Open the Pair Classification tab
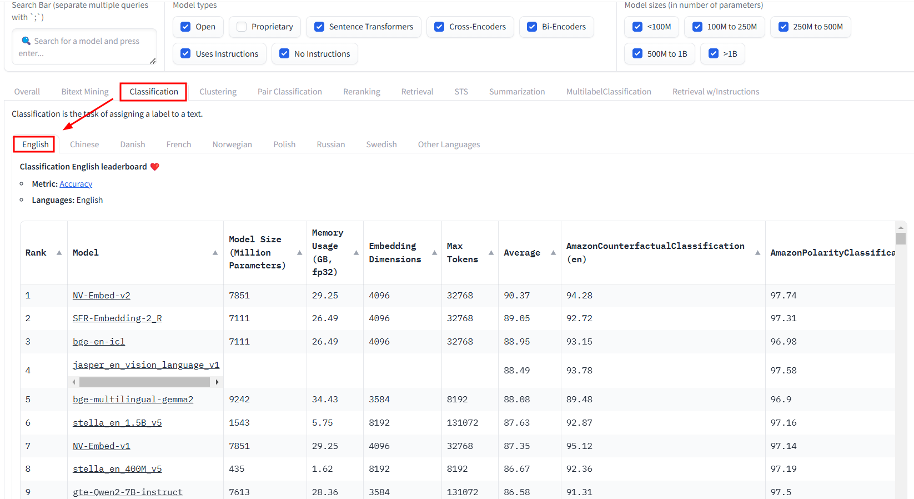914x499 pixels. click(290, 92)
